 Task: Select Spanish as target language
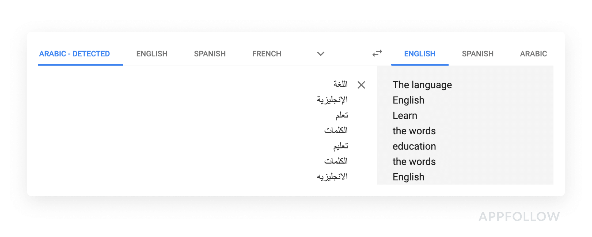478,54
